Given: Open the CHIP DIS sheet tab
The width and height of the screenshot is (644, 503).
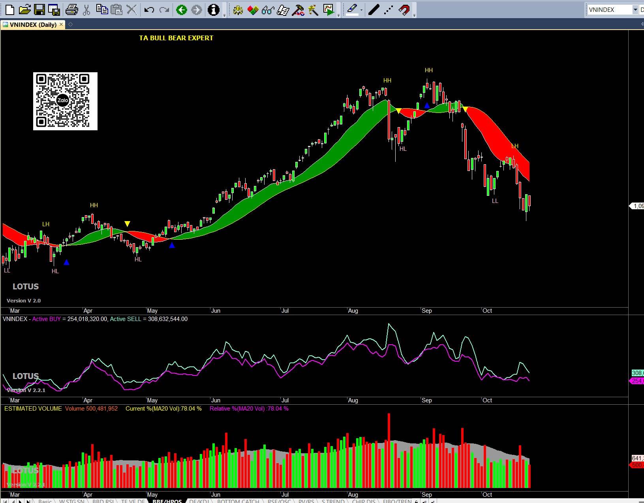Looking at the screenshot, I should (364, 501).
